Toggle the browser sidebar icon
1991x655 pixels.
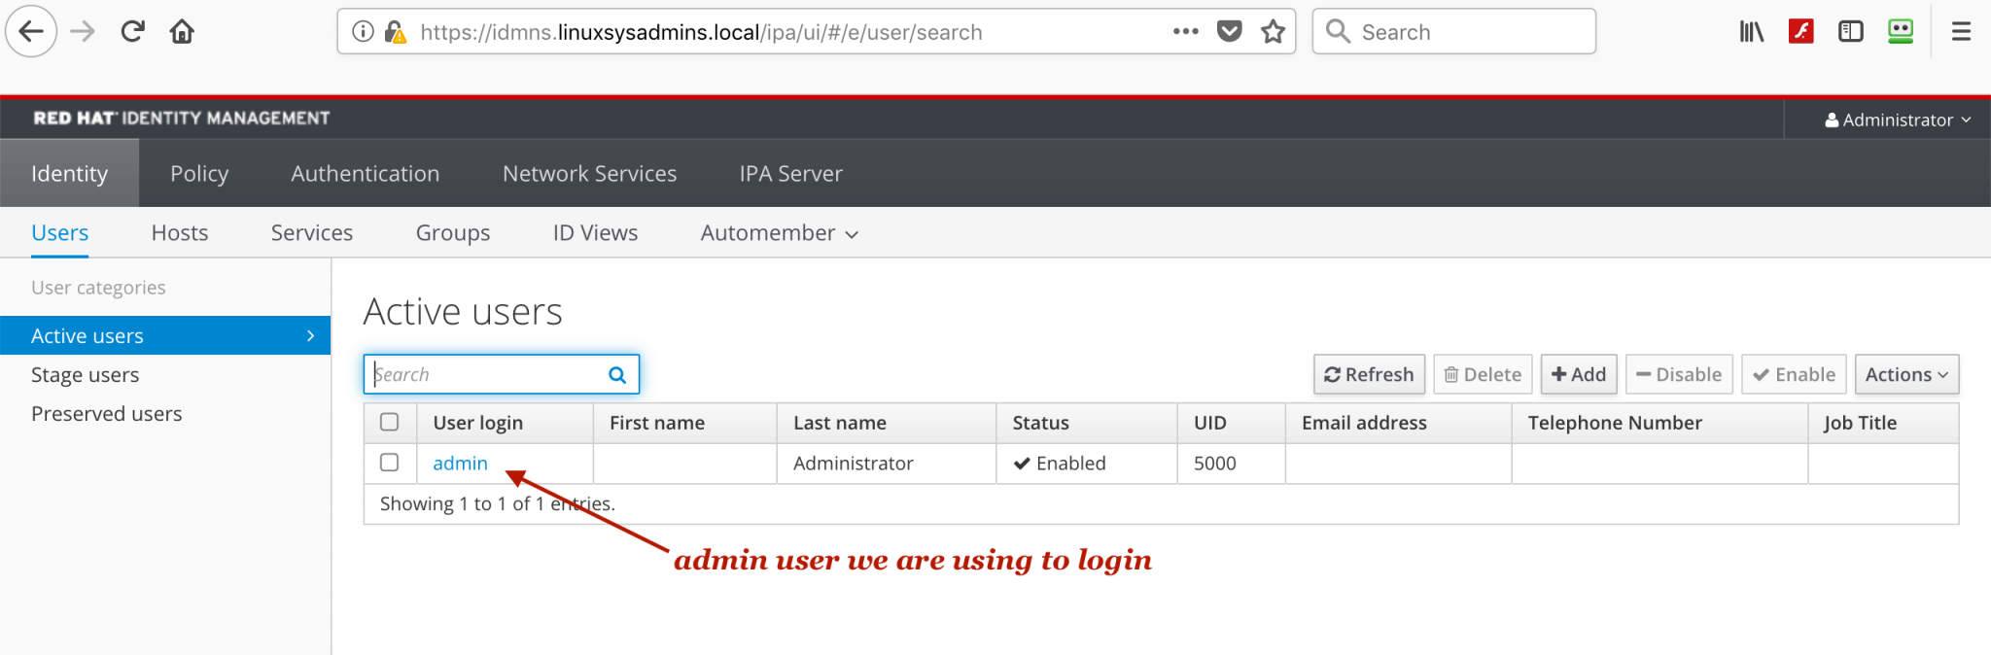[x=1851, y=31]
